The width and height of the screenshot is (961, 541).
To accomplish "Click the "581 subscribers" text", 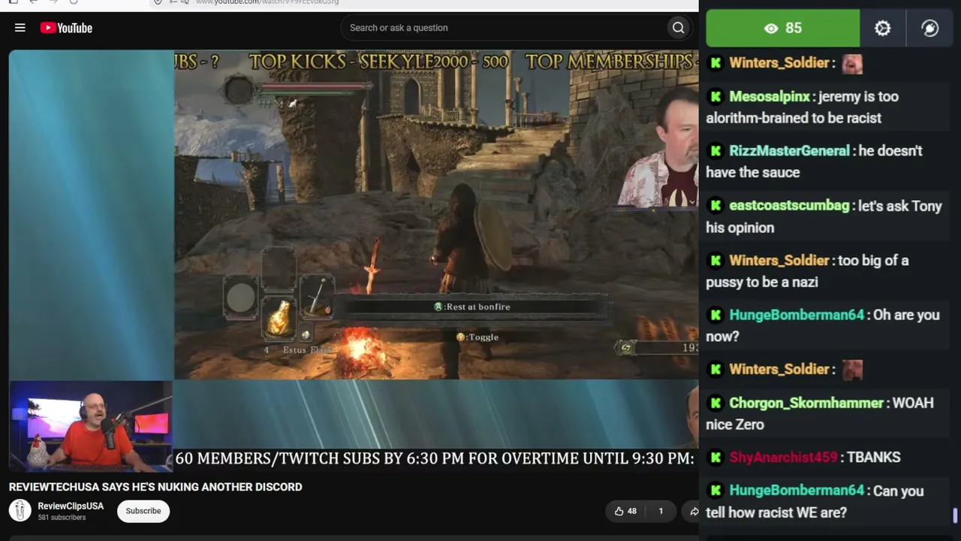I will pyautogui.click(x=62, y=518).
